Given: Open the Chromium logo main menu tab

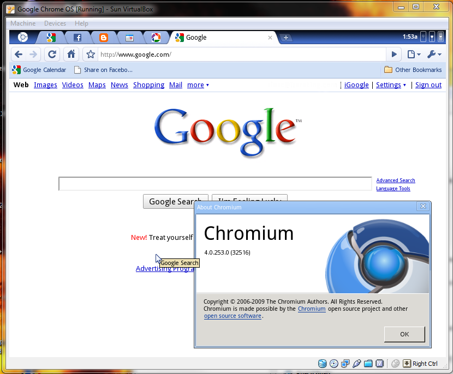Looking at the screenshot, I should tap(23, 37).
